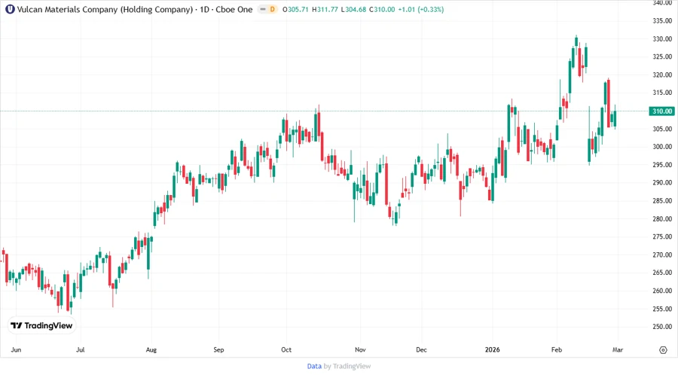Click the Mar label on time axis
678x375 pixels.
618,349
